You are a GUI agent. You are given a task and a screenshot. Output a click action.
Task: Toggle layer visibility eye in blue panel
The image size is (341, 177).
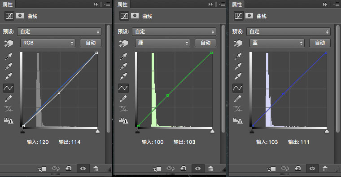[x=312, y=168]
